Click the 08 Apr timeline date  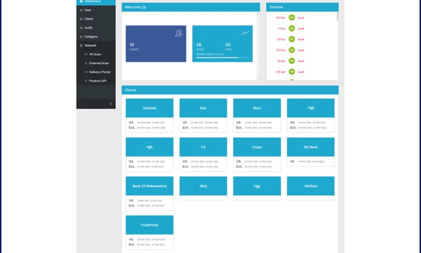(x=280, y=72)
